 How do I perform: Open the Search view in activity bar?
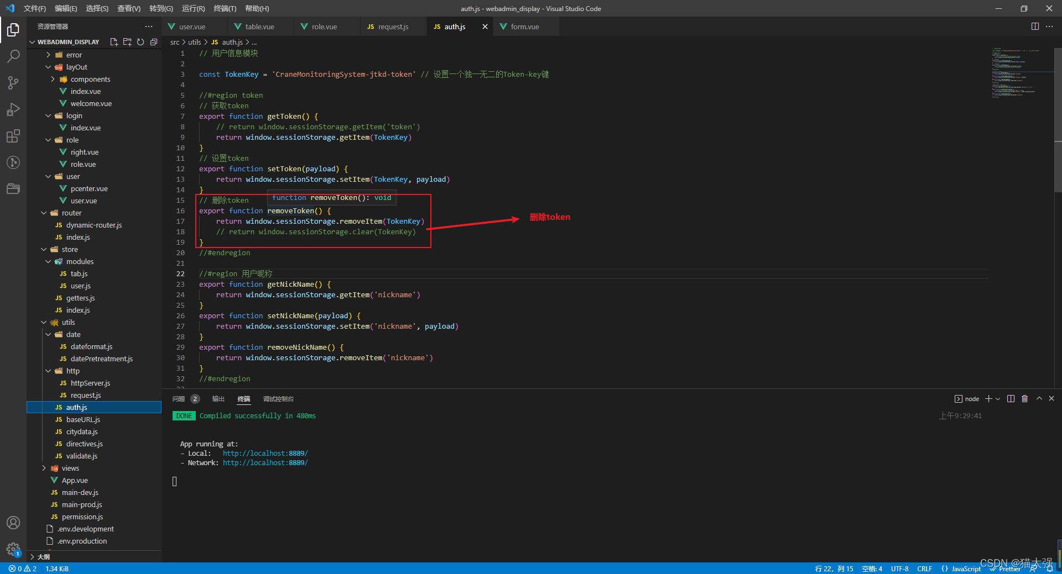[13, 56]
